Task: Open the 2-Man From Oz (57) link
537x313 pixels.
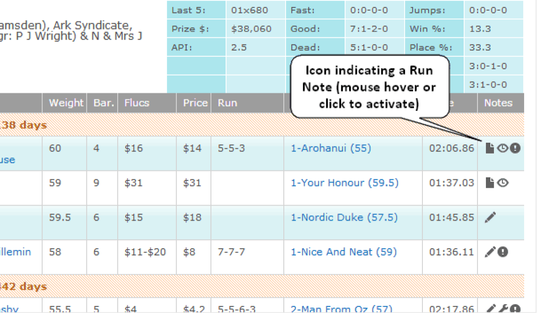Action: [341, 309]
